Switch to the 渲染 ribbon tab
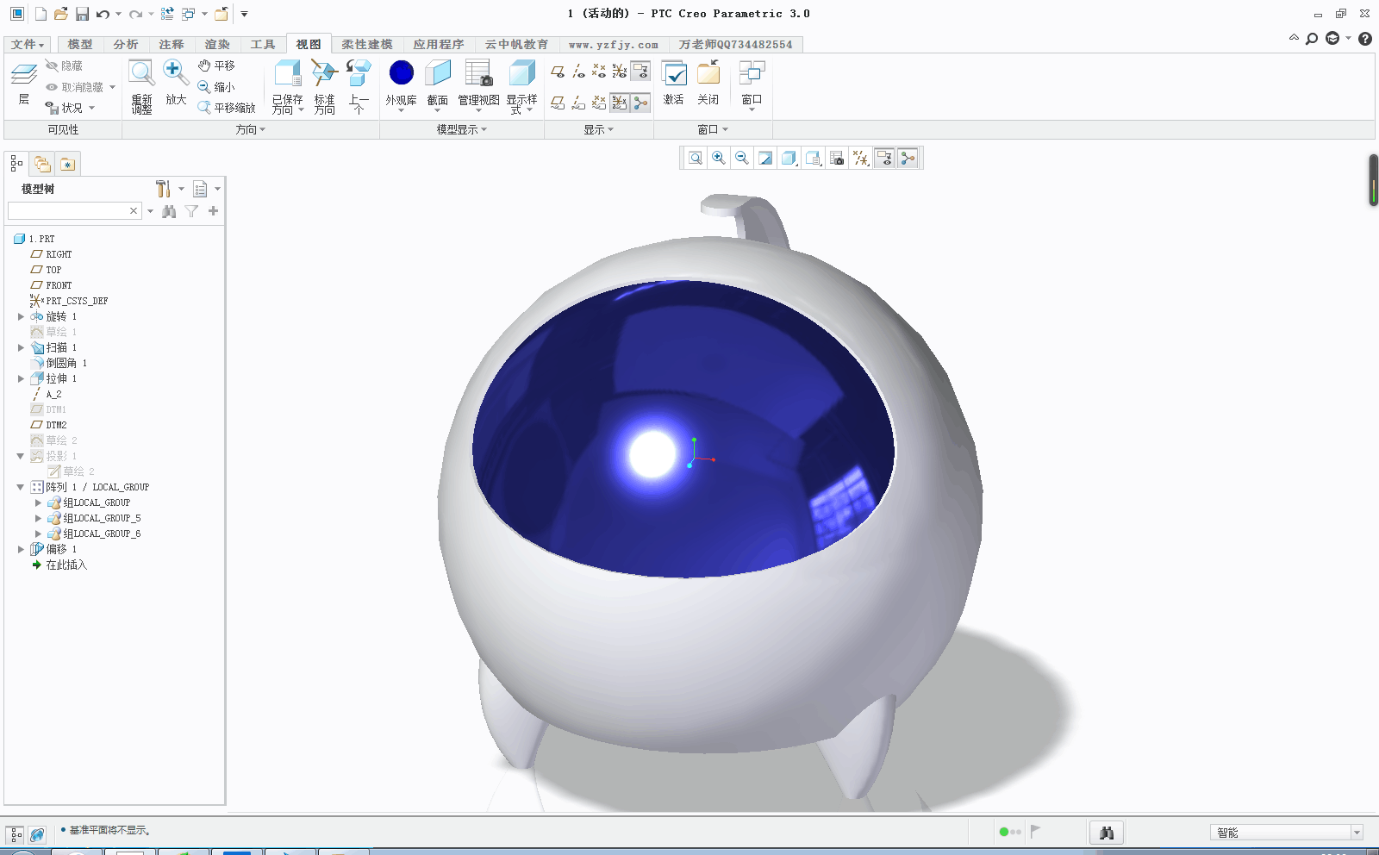Screen dimensions: 1379x855 click(x=216, y=44)
